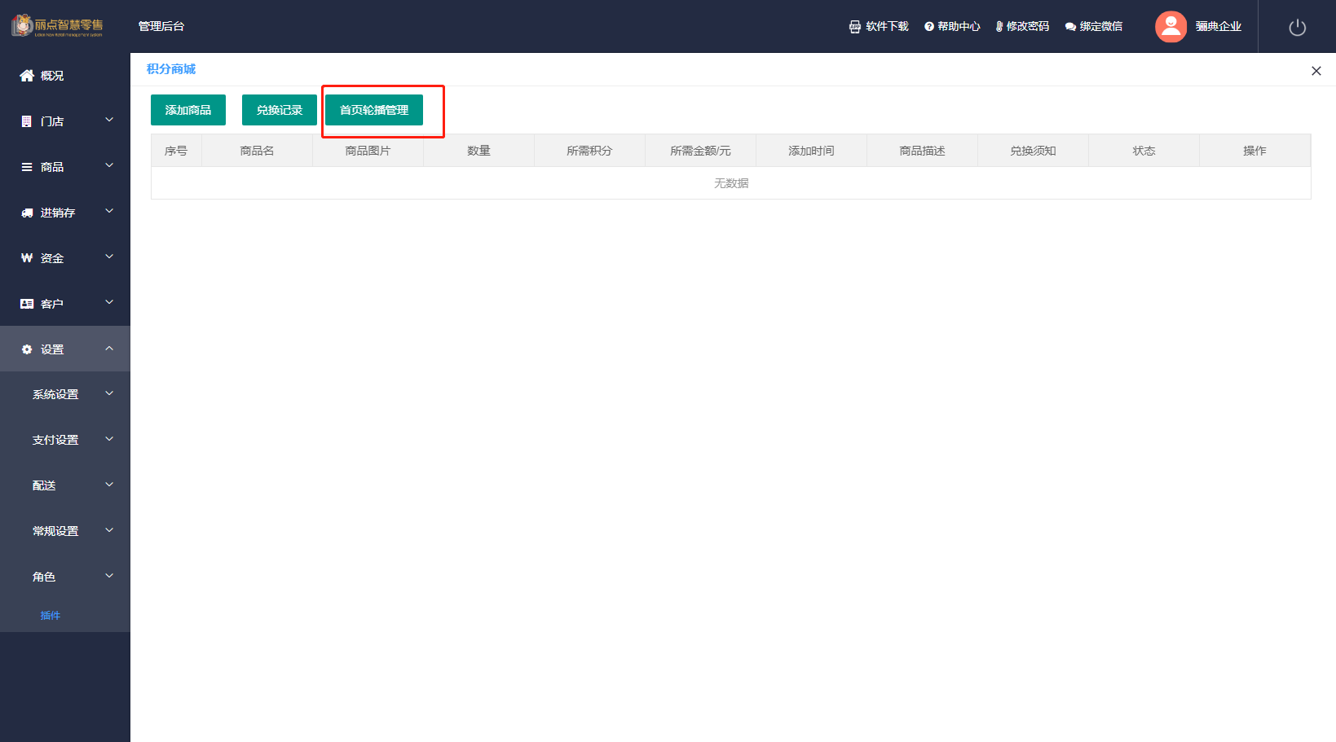Expand the 支付设置 submenu chevron
This screenshot has height=742, width=1336.
[109, 440]
